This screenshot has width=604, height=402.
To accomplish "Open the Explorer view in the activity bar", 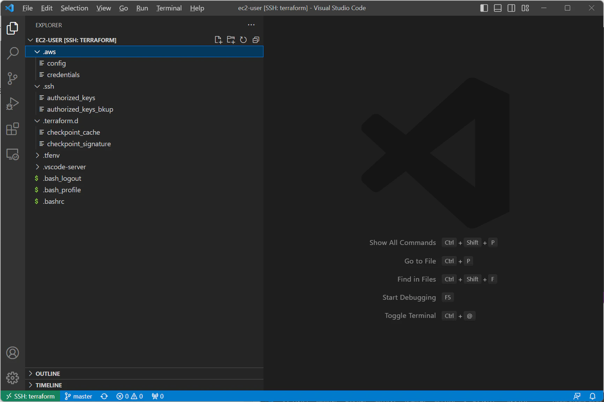I will 13,28.
